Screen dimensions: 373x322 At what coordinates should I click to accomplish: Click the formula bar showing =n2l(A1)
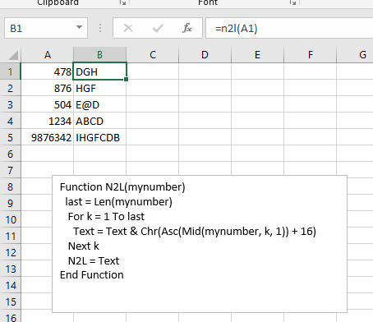point(289,28)
